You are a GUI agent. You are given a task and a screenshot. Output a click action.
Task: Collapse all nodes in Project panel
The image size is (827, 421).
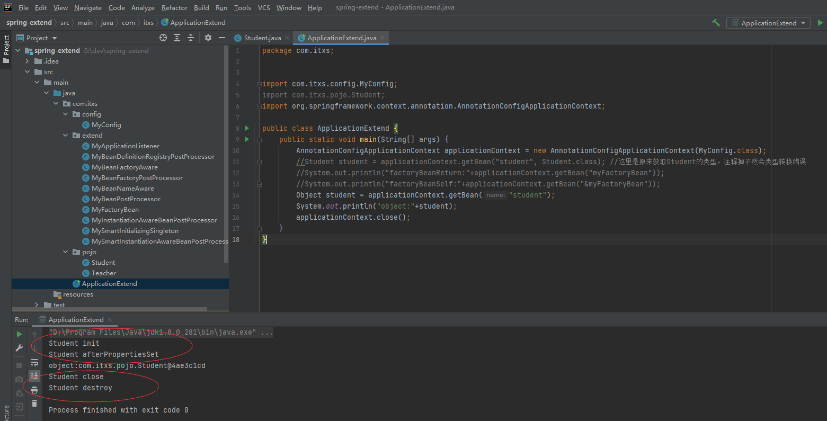pyautogui.click(x=191, y=38)
